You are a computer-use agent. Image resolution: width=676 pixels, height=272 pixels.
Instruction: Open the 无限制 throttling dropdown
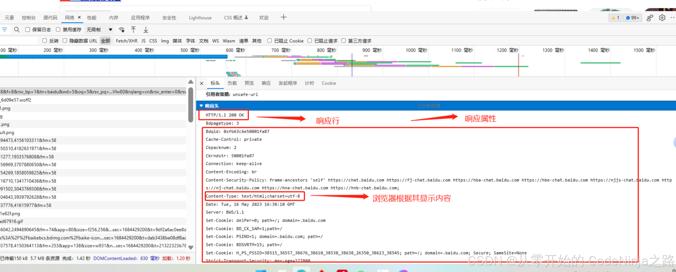(x=99, y=29)
